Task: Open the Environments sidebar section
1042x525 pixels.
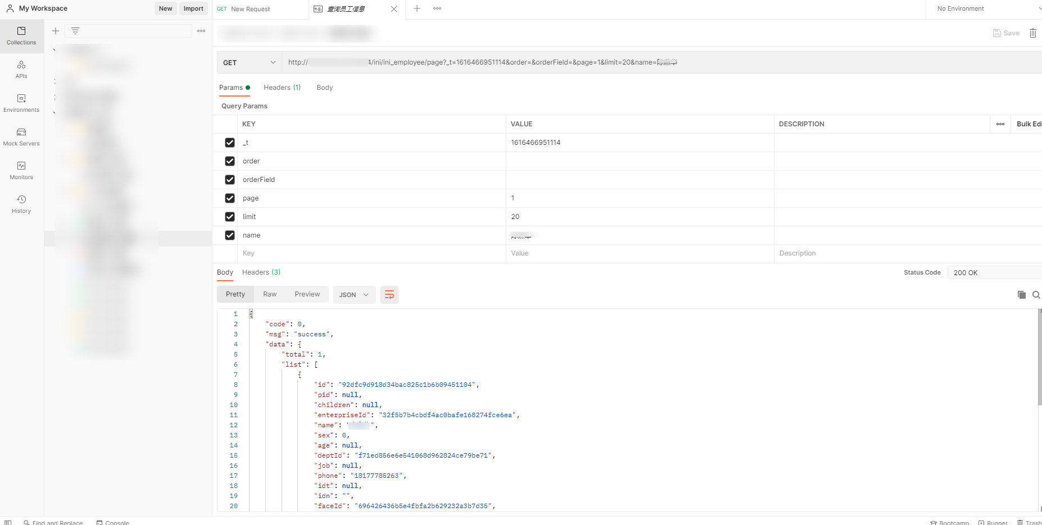Action: tap(21, 103)
